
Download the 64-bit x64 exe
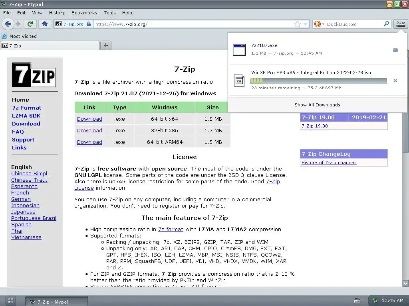89,119
